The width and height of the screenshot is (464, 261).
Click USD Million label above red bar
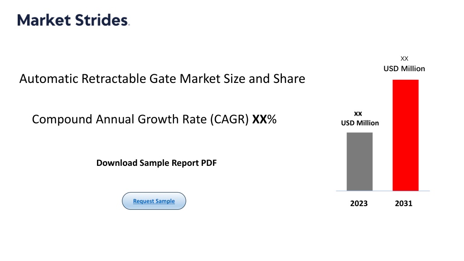point(404,69)
